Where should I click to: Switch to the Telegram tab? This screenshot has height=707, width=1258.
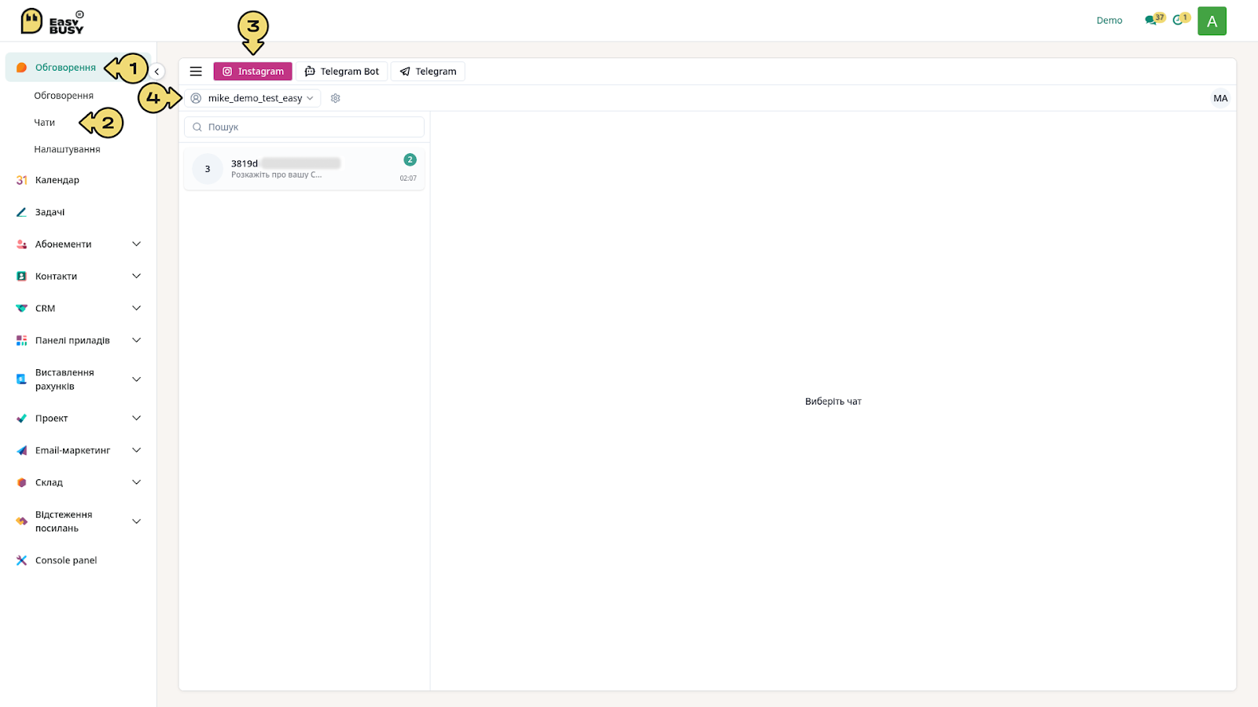tap(428, 71)
